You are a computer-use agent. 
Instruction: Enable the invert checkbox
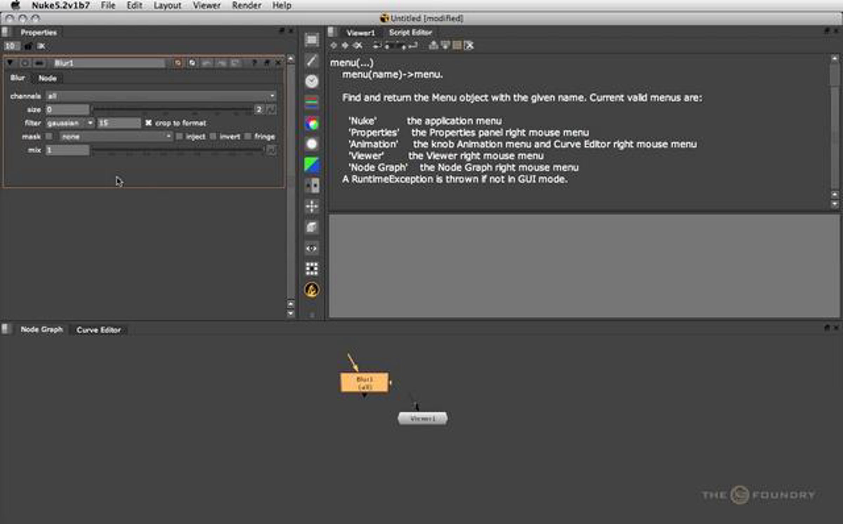[213, 136]
